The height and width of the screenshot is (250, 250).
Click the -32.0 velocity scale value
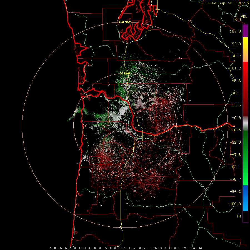click(235, 142)
